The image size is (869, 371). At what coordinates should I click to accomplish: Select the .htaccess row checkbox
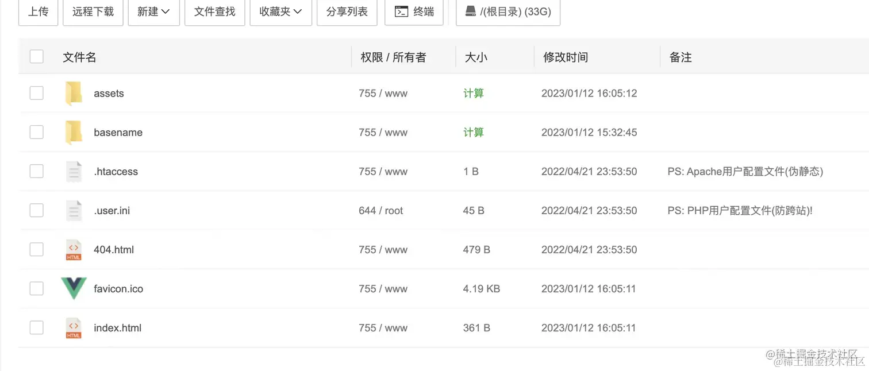point(37,171)
